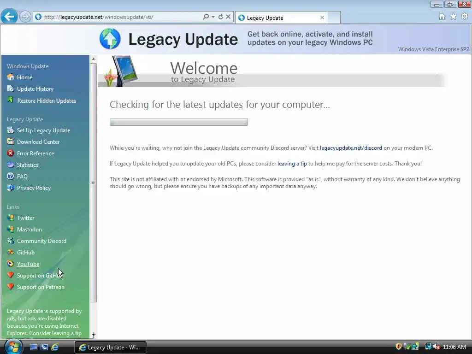Click the browser Forward arrow button
472x354 pixels.
coord(25,17)
